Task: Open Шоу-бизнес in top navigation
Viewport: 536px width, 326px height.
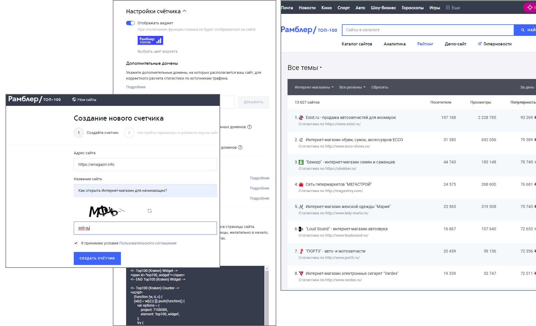Action: [x=383, y=8]
